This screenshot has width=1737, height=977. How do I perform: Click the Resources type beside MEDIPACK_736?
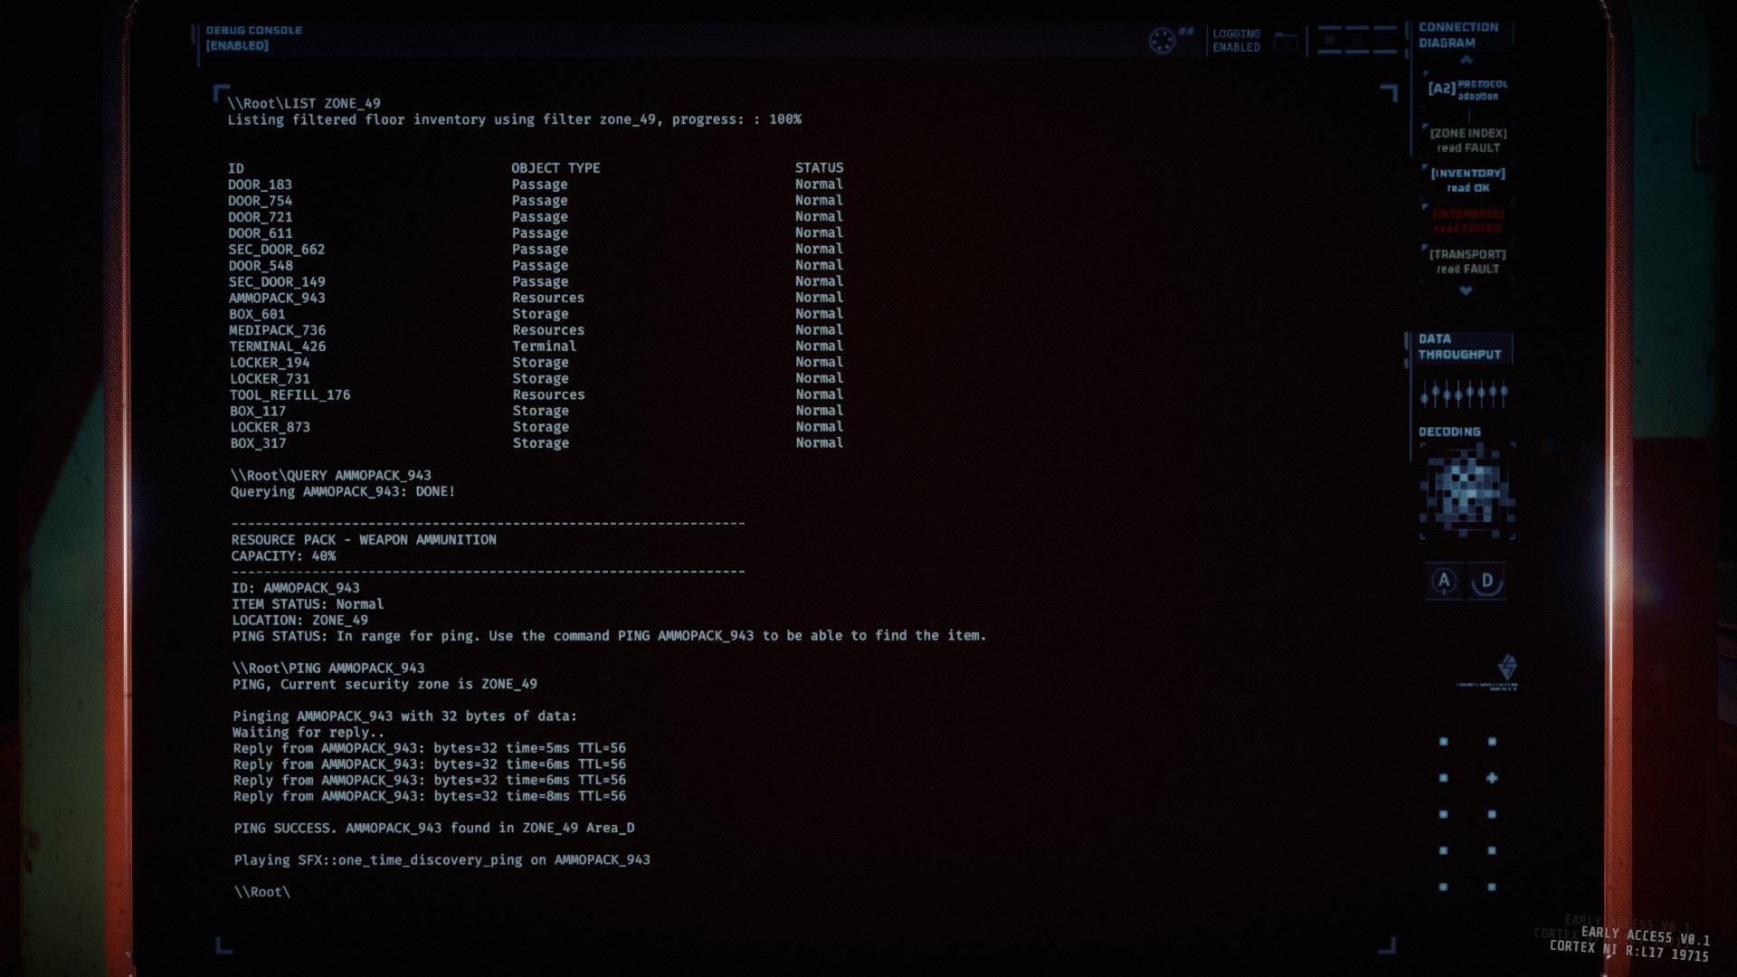548,330
